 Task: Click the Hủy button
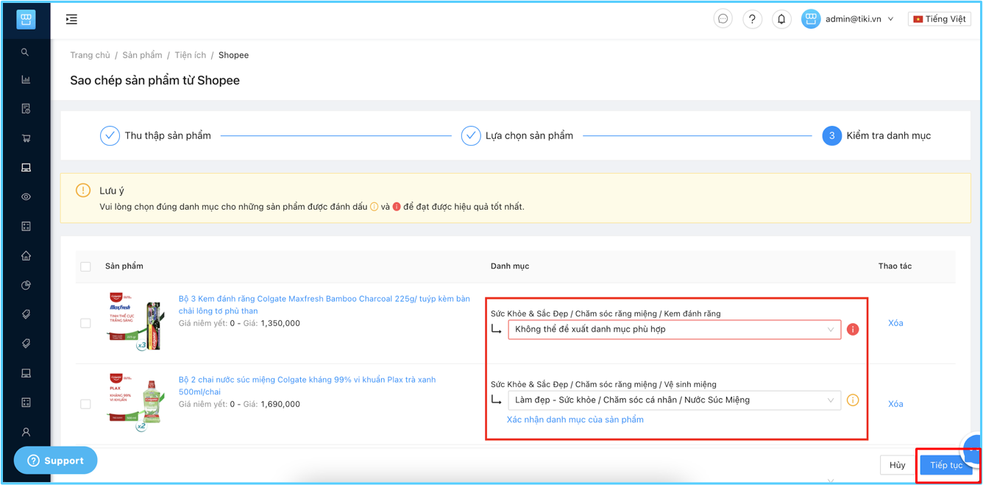point(898,465)
